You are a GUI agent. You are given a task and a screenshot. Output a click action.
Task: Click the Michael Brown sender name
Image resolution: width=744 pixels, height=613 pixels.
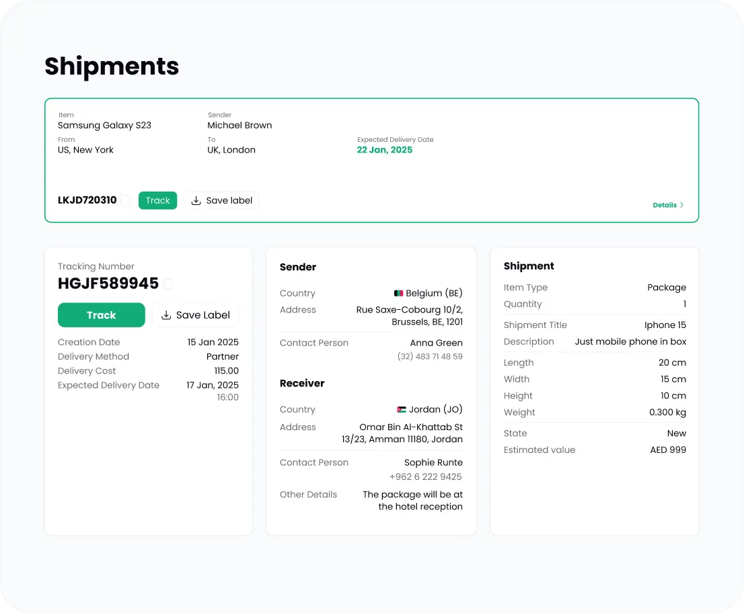[x=239, y=125]
